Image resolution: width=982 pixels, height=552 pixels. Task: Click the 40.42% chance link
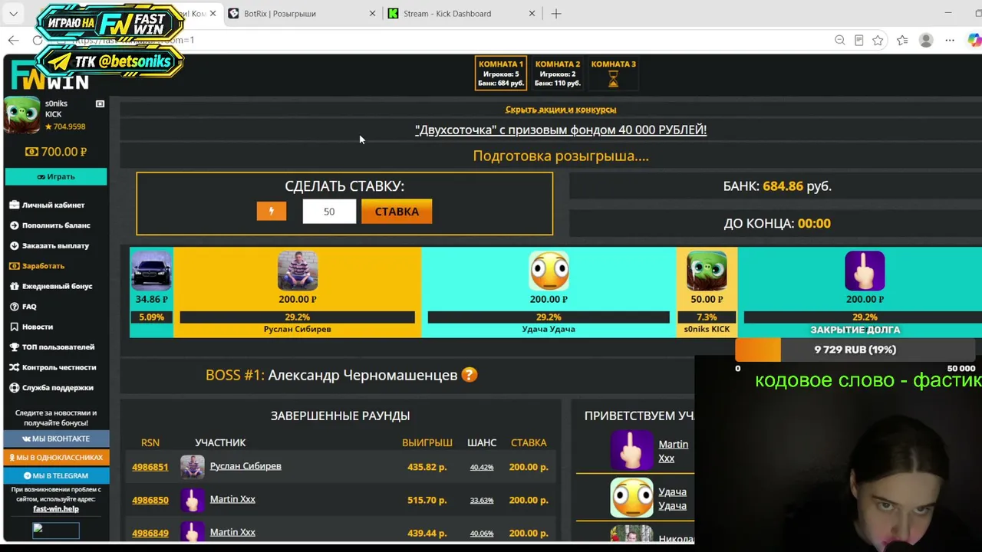tap(482, 468)
